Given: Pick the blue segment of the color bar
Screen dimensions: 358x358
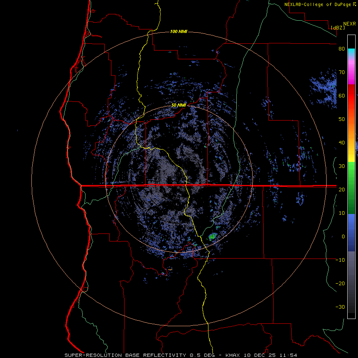Looking at the screenshot, I should click(351, 233).
